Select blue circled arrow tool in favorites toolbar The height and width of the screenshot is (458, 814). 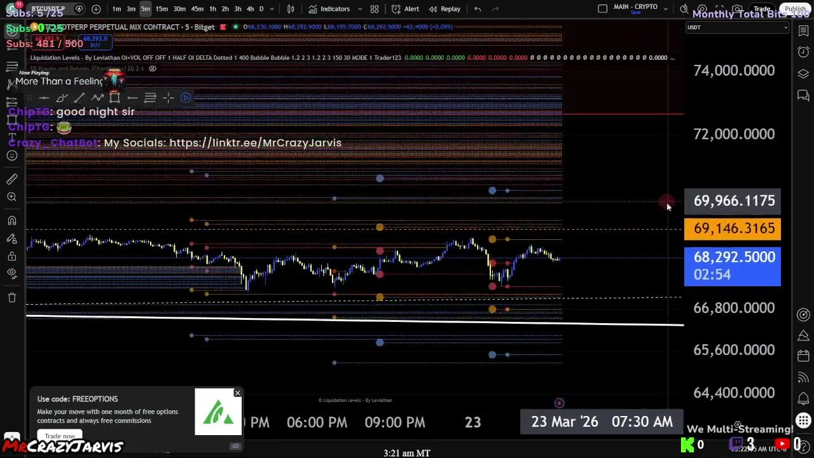[186, 97]
